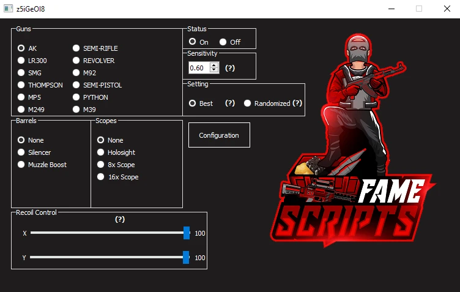Decrease sensitivity with the down arrow
The image size is (460, 292).
[x=214, y=70]
